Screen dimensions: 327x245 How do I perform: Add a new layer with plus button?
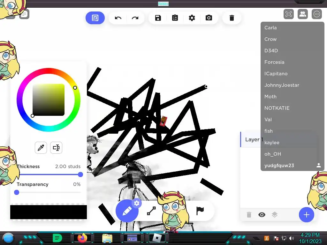[x=306, y=215]
